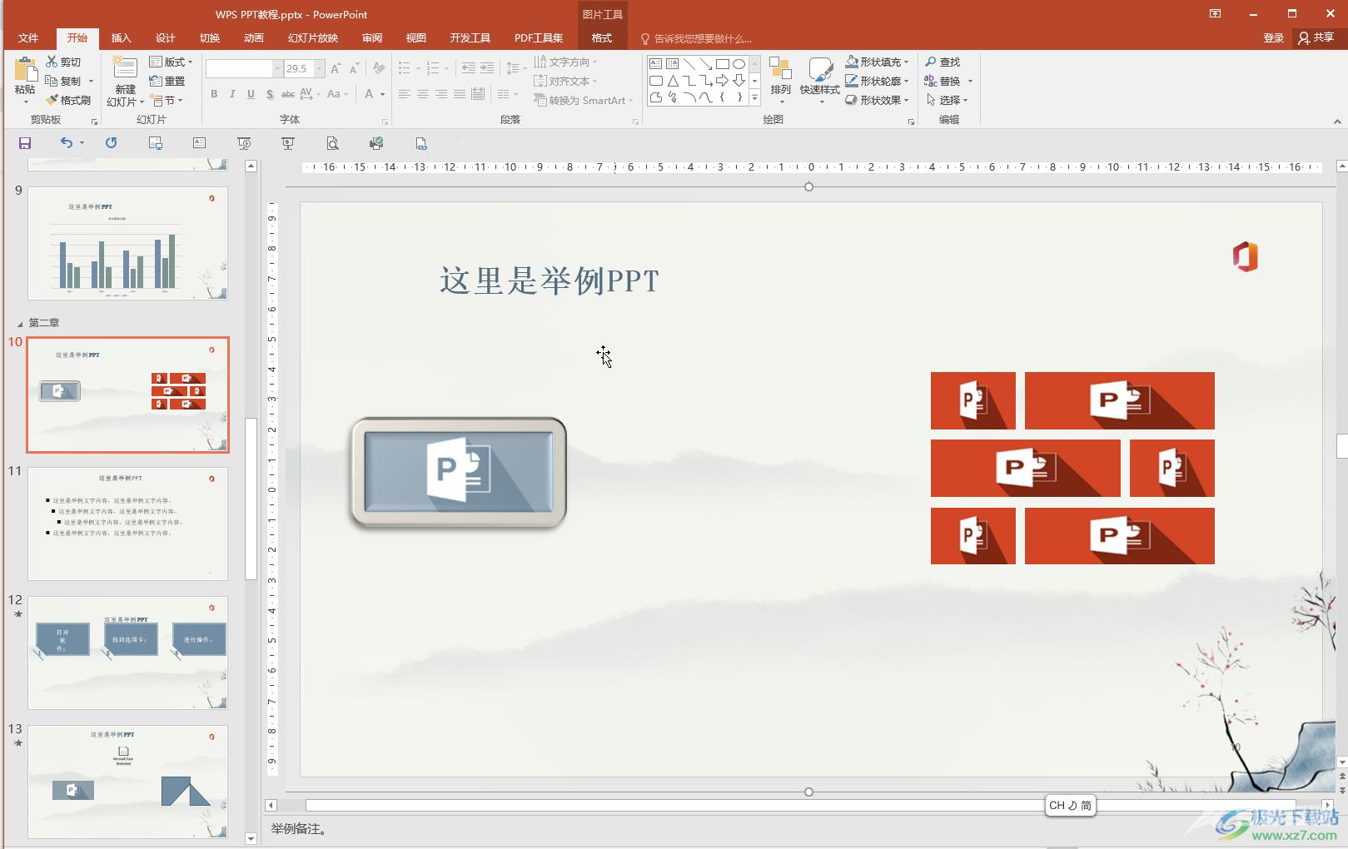
Task: Start slideshow from current slide icon
Action: (x=288, y=143)
